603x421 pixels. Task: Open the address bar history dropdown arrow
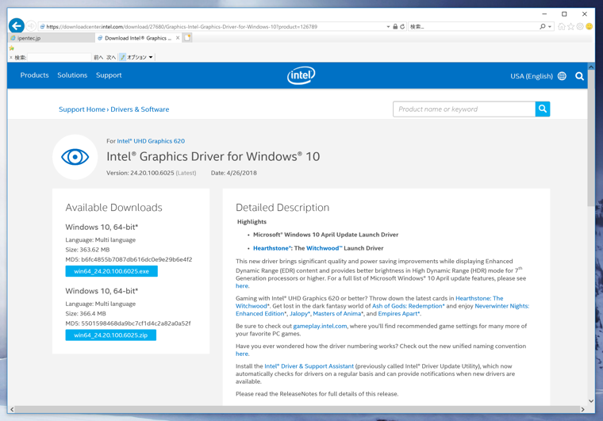coord(388,26)
